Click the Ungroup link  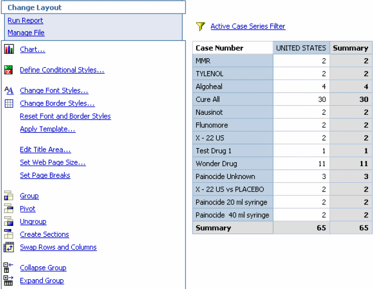tap(33, 222)
